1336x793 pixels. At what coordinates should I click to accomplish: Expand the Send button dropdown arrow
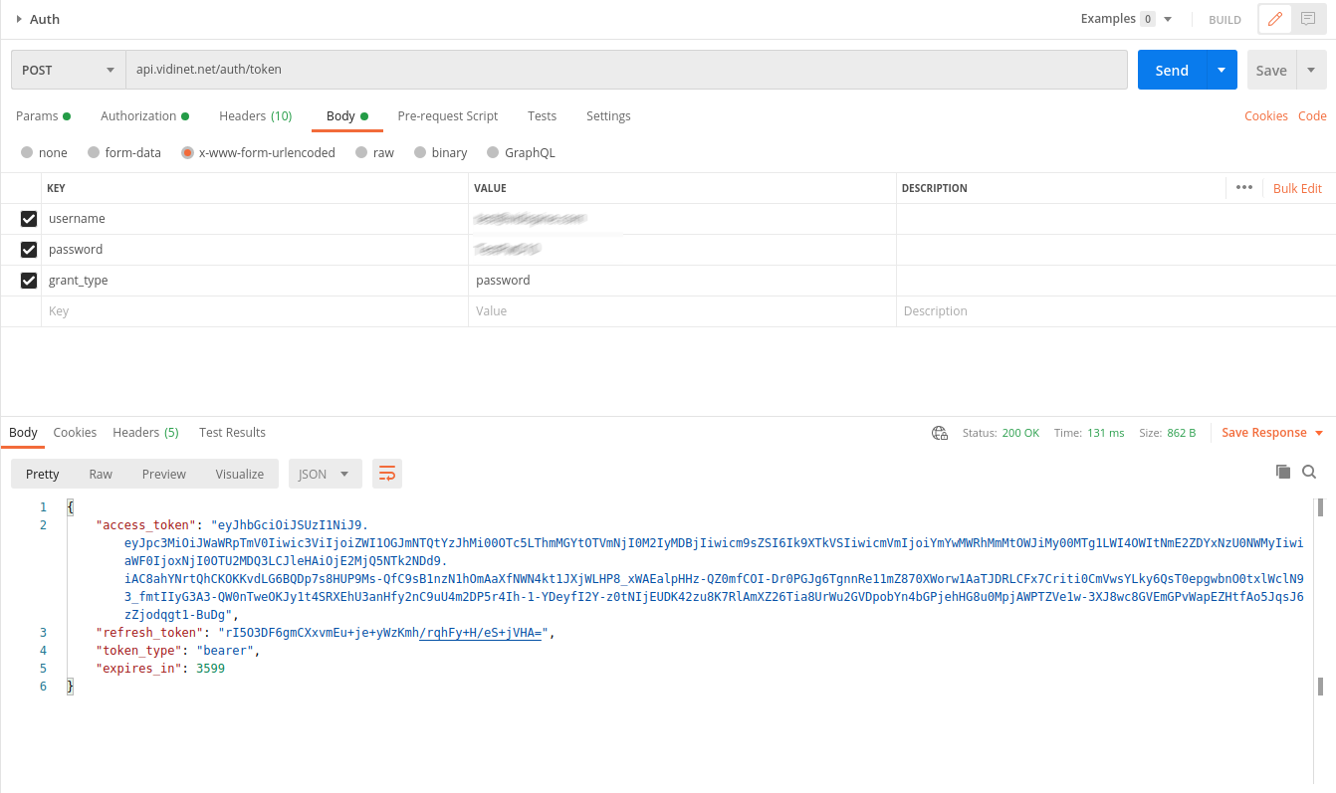pyautogui.click(x=1222, y=71)
